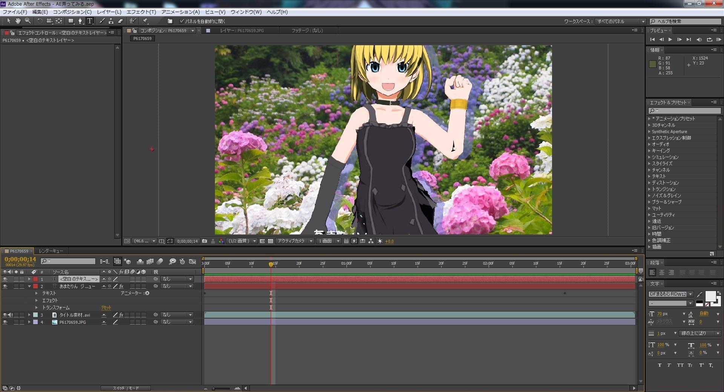Open the エフェクト(T) menu

click(x=141, y=12)
